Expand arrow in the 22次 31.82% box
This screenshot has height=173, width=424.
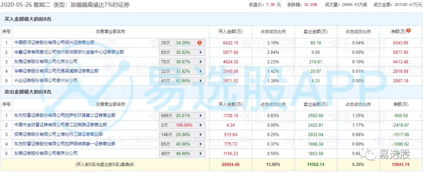[201, 71]
